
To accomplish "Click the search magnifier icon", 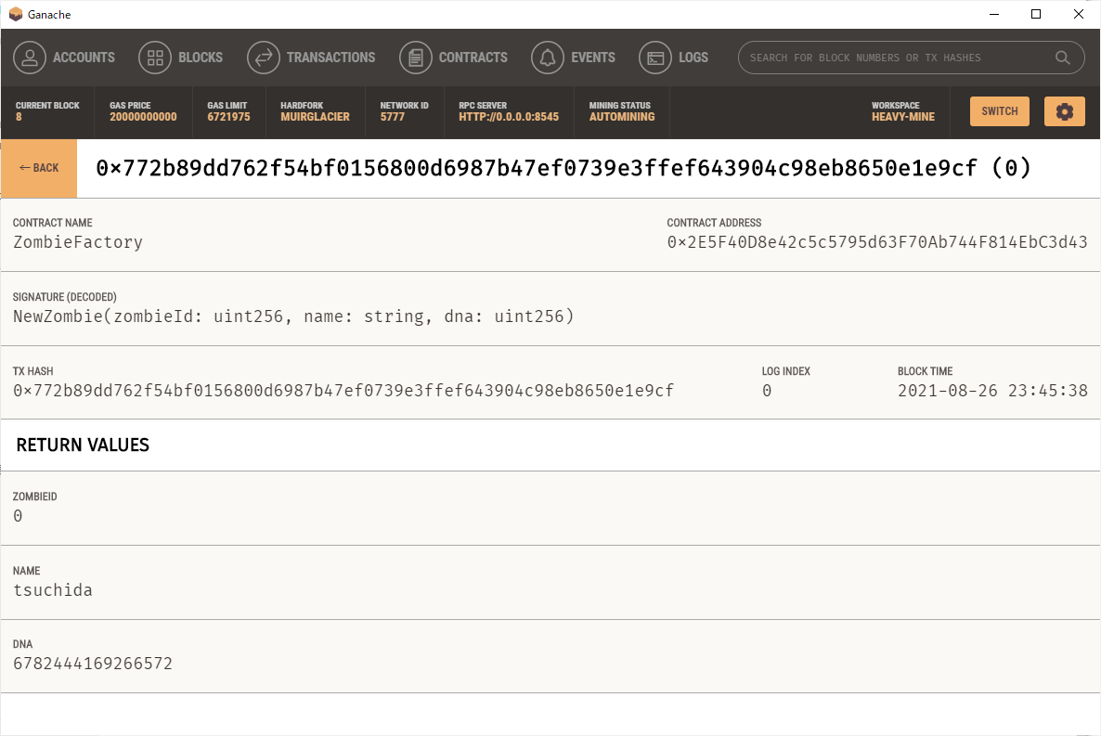I will [1063, 58].
